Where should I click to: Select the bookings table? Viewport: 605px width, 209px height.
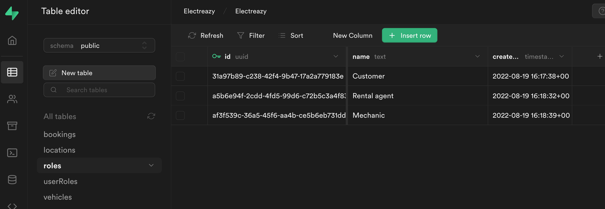pos(60,134)
